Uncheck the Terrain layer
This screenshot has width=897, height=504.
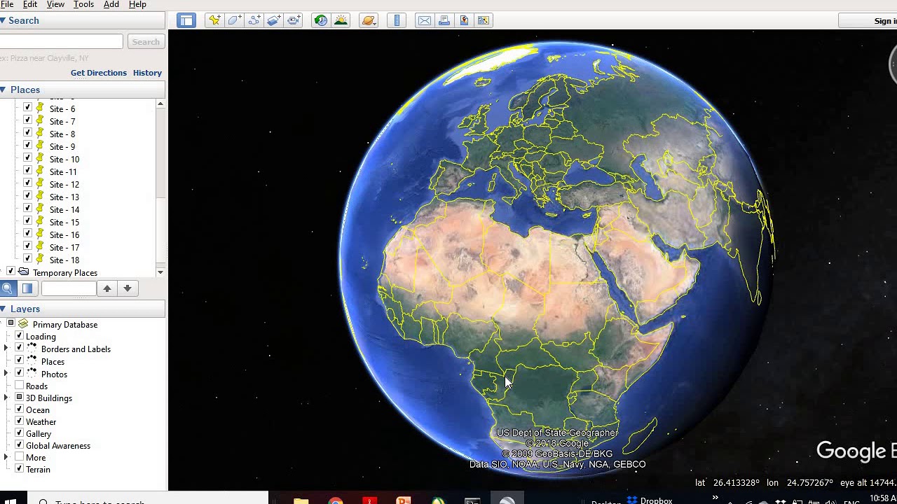[20, 469]
